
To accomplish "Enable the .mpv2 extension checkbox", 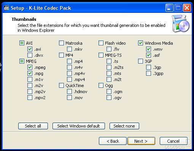I will [x=30, y=98].
